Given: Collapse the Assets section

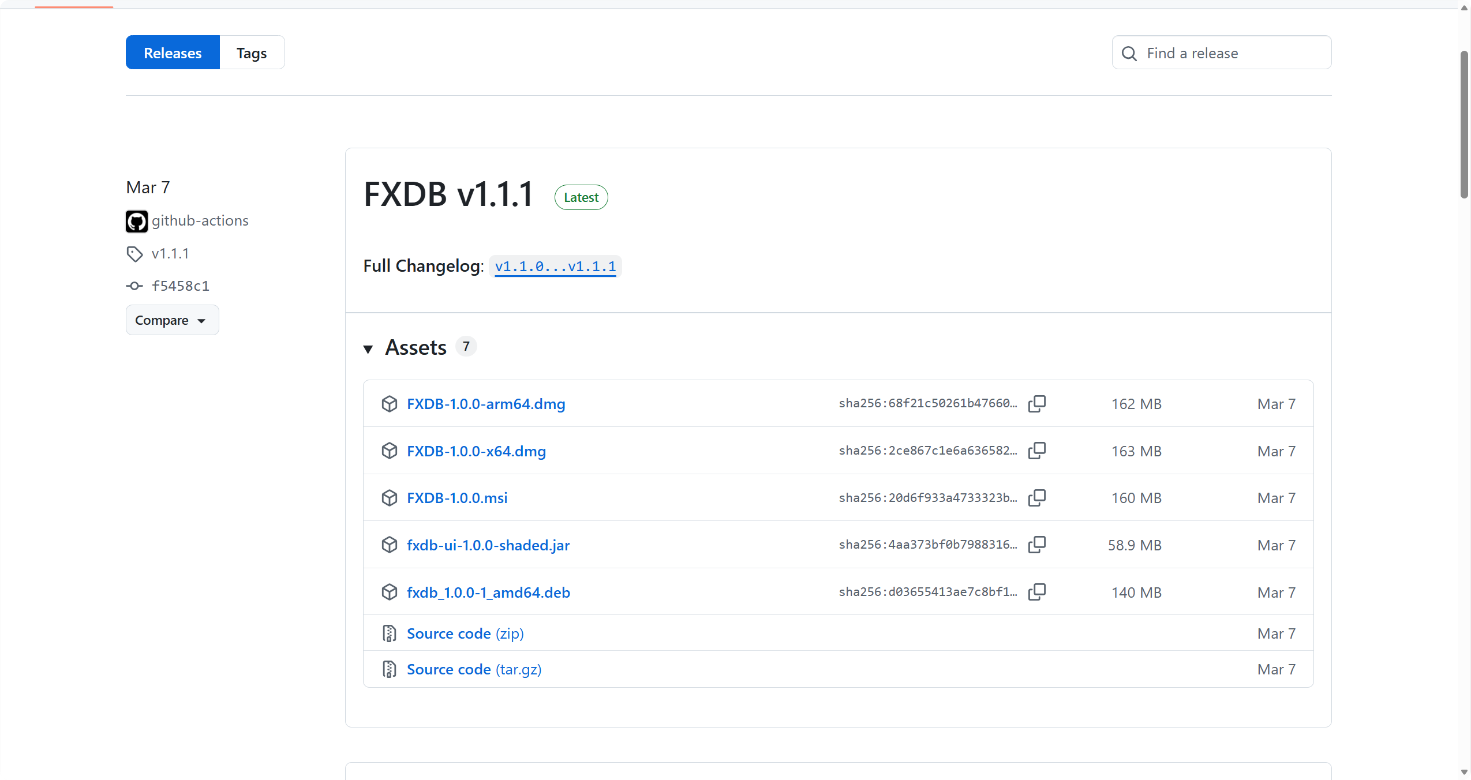Looking at the screenshot, I should coord(368,348).
